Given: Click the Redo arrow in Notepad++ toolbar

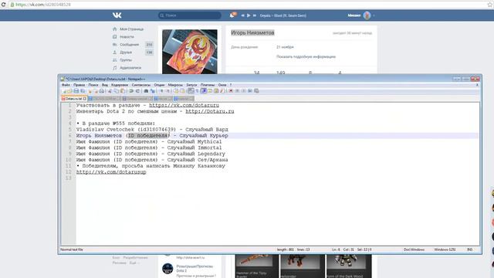Looking at the screenshot, I should coord(137,91).
